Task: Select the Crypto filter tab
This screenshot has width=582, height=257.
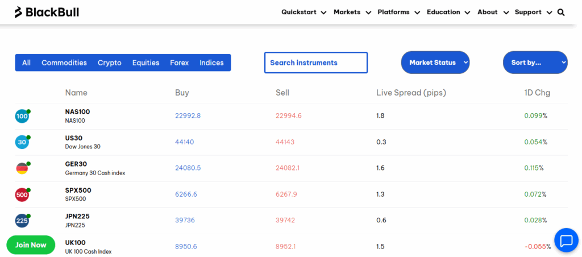Action: (110, 63)
